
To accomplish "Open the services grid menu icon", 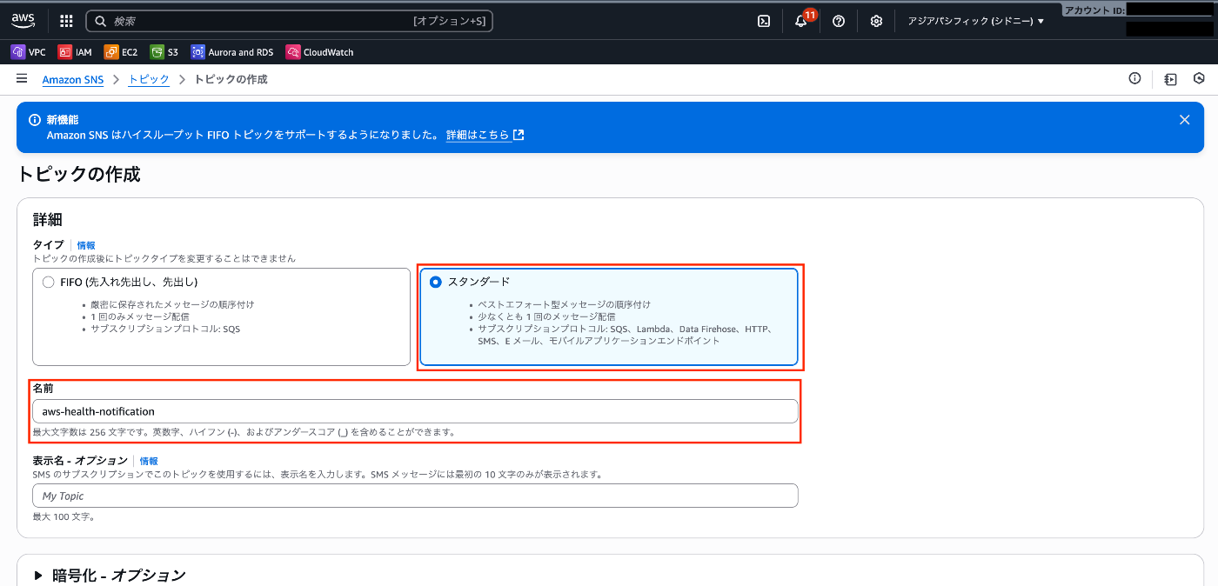I will (66, 21).
